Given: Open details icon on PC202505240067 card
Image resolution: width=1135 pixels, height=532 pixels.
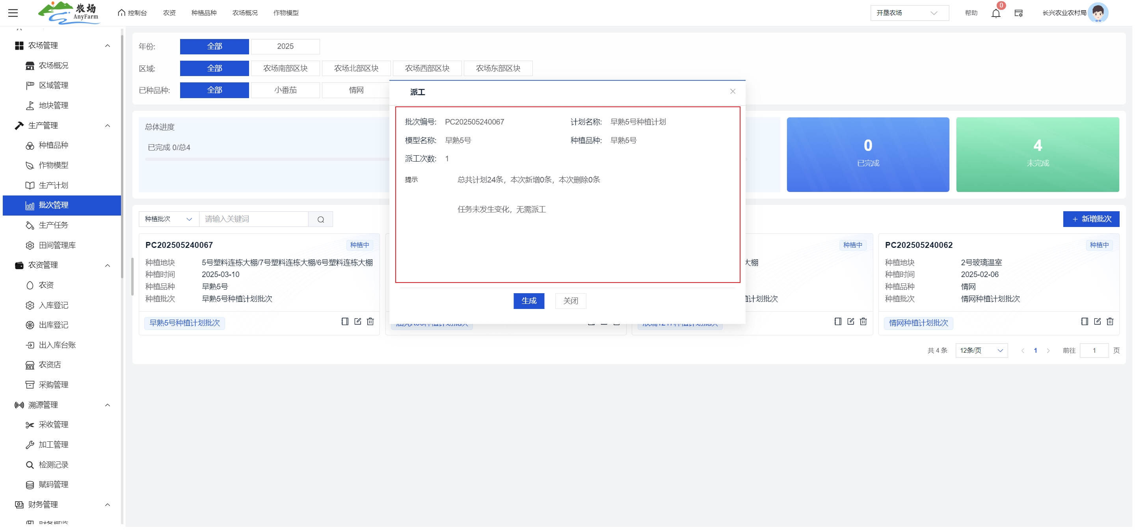Looking at the screenshot, I should click(345, 322).
